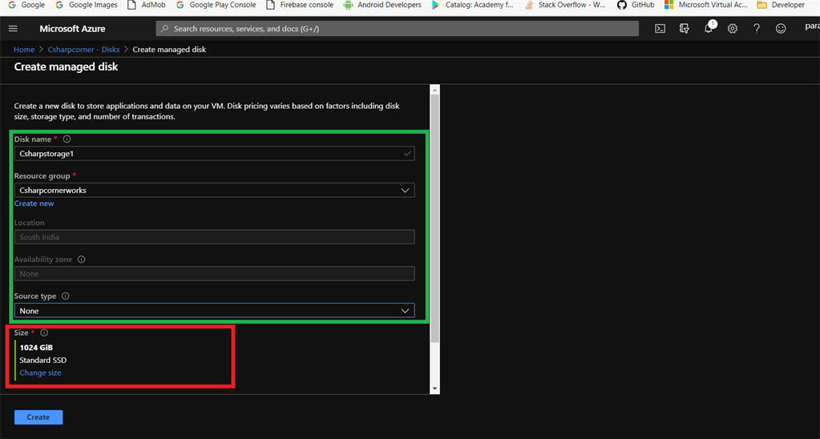Click the Disk name info icon
The width and height of the screenshot is (820, 439).
(x=67, y=139)
